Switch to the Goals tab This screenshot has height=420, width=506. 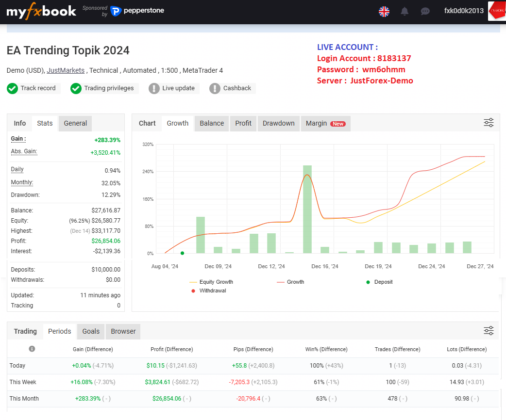pyautogui.click(x=91, y=331)
